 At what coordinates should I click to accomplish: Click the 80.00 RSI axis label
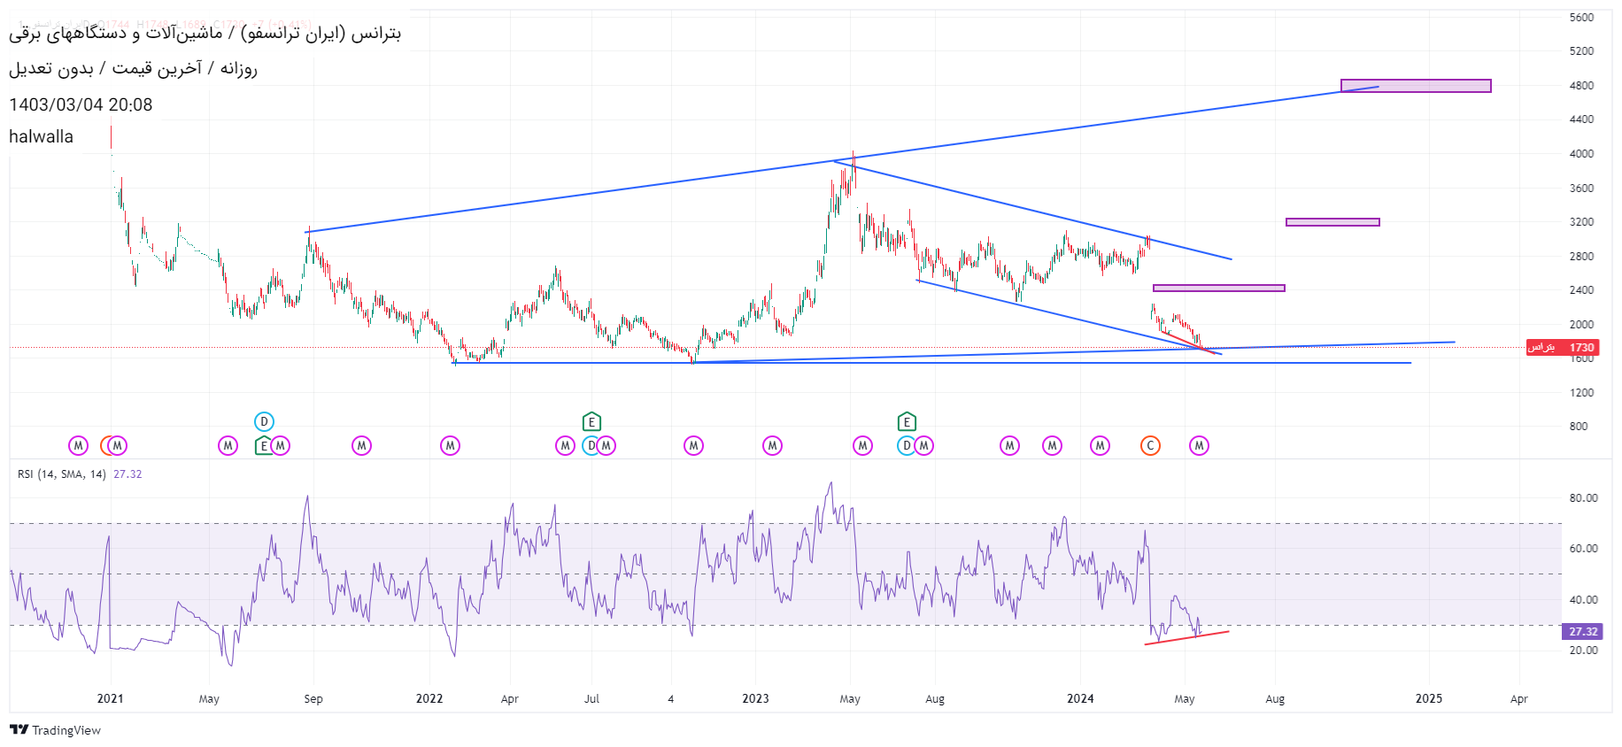1583,498
